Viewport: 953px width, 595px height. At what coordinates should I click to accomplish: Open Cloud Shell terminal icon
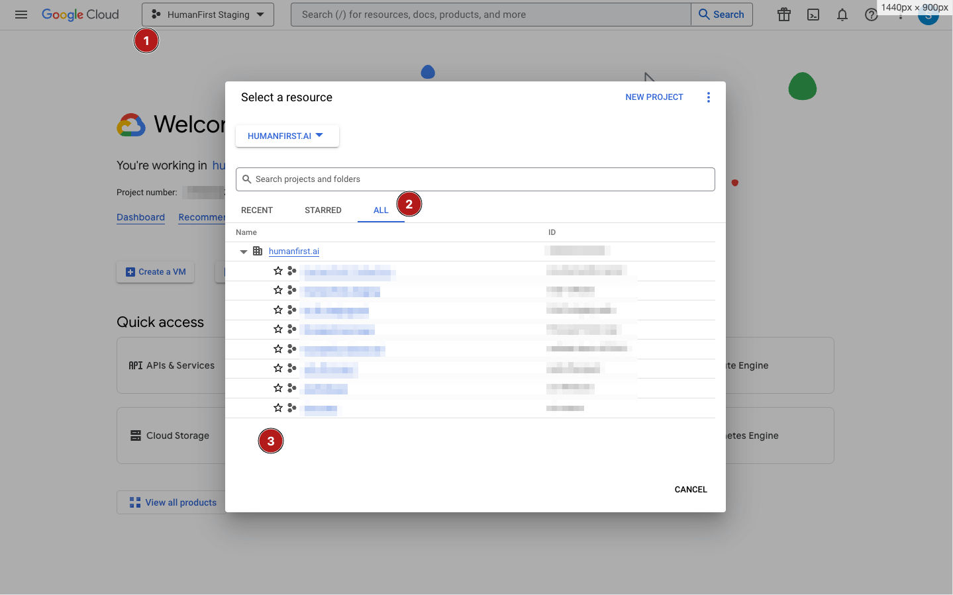813,15
